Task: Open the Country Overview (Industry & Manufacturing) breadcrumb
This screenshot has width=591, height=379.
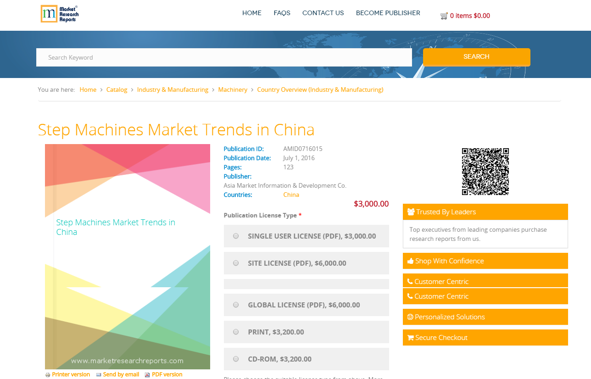Action: (x=320, y=89)
